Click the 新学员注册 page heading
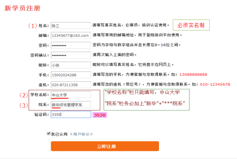Viewport: 237px width, 159px height. tap(22, 8)
